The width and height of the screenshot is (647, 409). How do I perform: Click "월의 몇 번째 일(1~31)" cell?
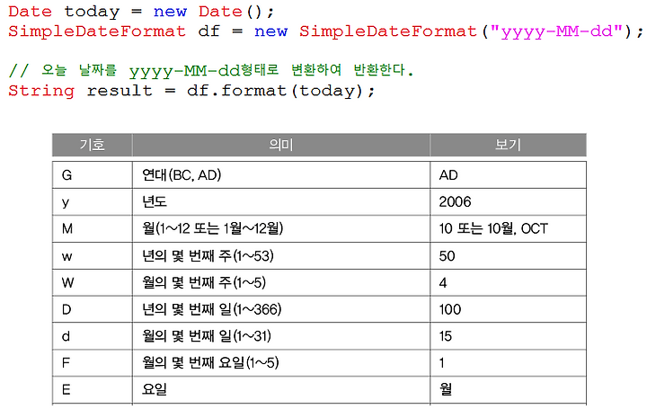[x=281, y=336]
